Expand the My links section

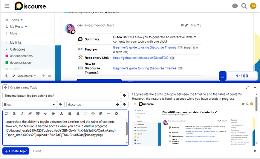[15, 42]
